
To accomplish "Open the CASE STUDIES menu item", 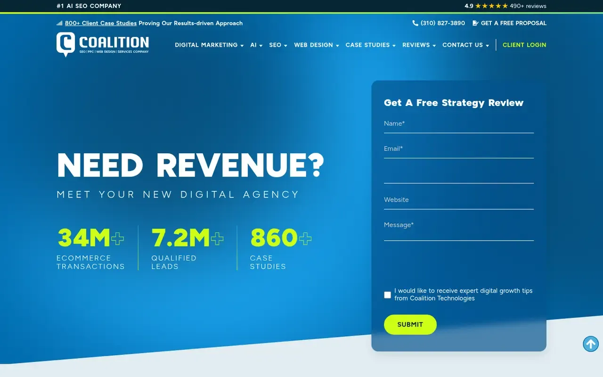I will point(367,45).
